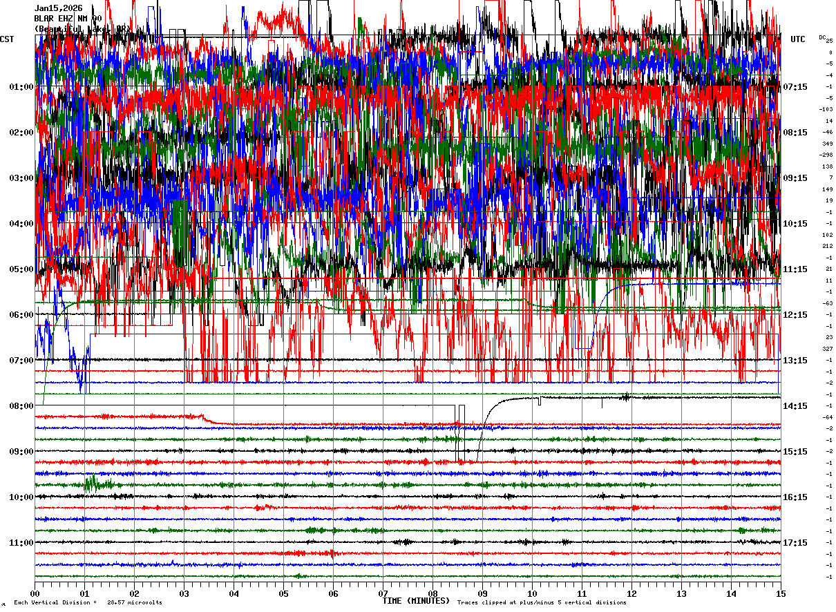
Task: Click the 14:15 UTC time label
Action: 795,406
